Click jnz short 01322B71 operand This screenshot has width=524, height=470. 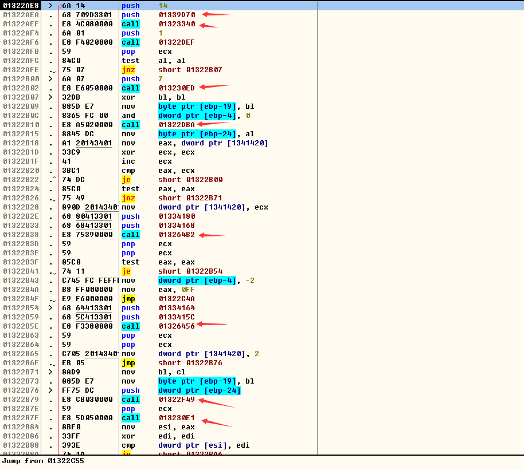pos(190,198)
